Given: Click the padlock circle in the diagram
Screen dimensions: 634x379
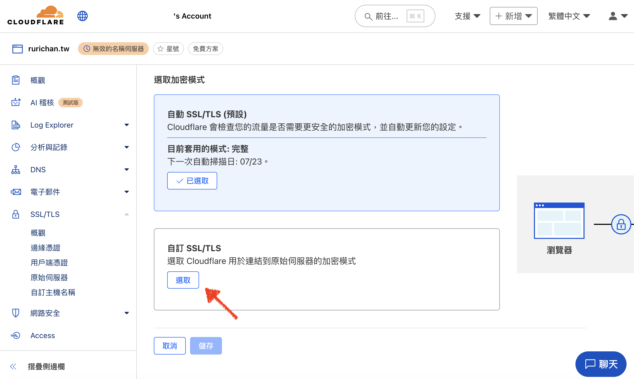Looking at the screenshot, I should pos(621,224).
